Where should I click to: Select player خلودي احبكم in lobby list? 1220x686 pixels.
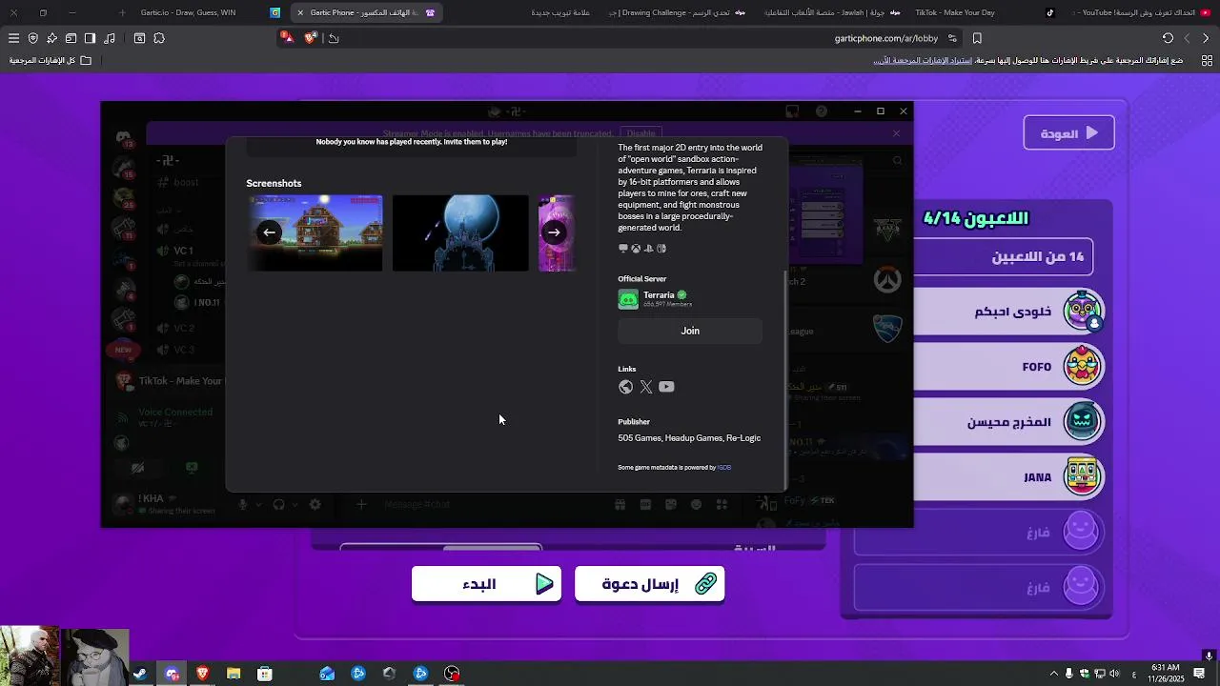coord(1010,312)
